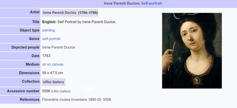Click the Title row label

click(36, 22)
